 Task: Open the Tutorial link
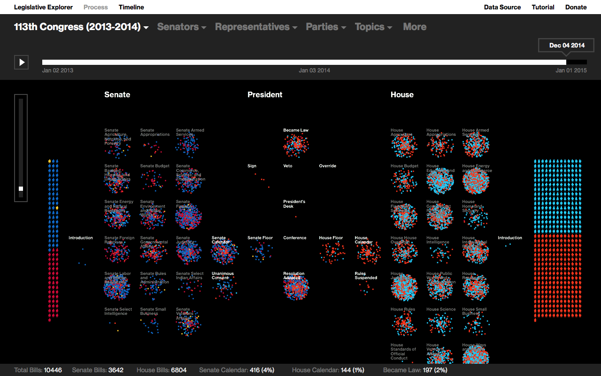[543, 7]
